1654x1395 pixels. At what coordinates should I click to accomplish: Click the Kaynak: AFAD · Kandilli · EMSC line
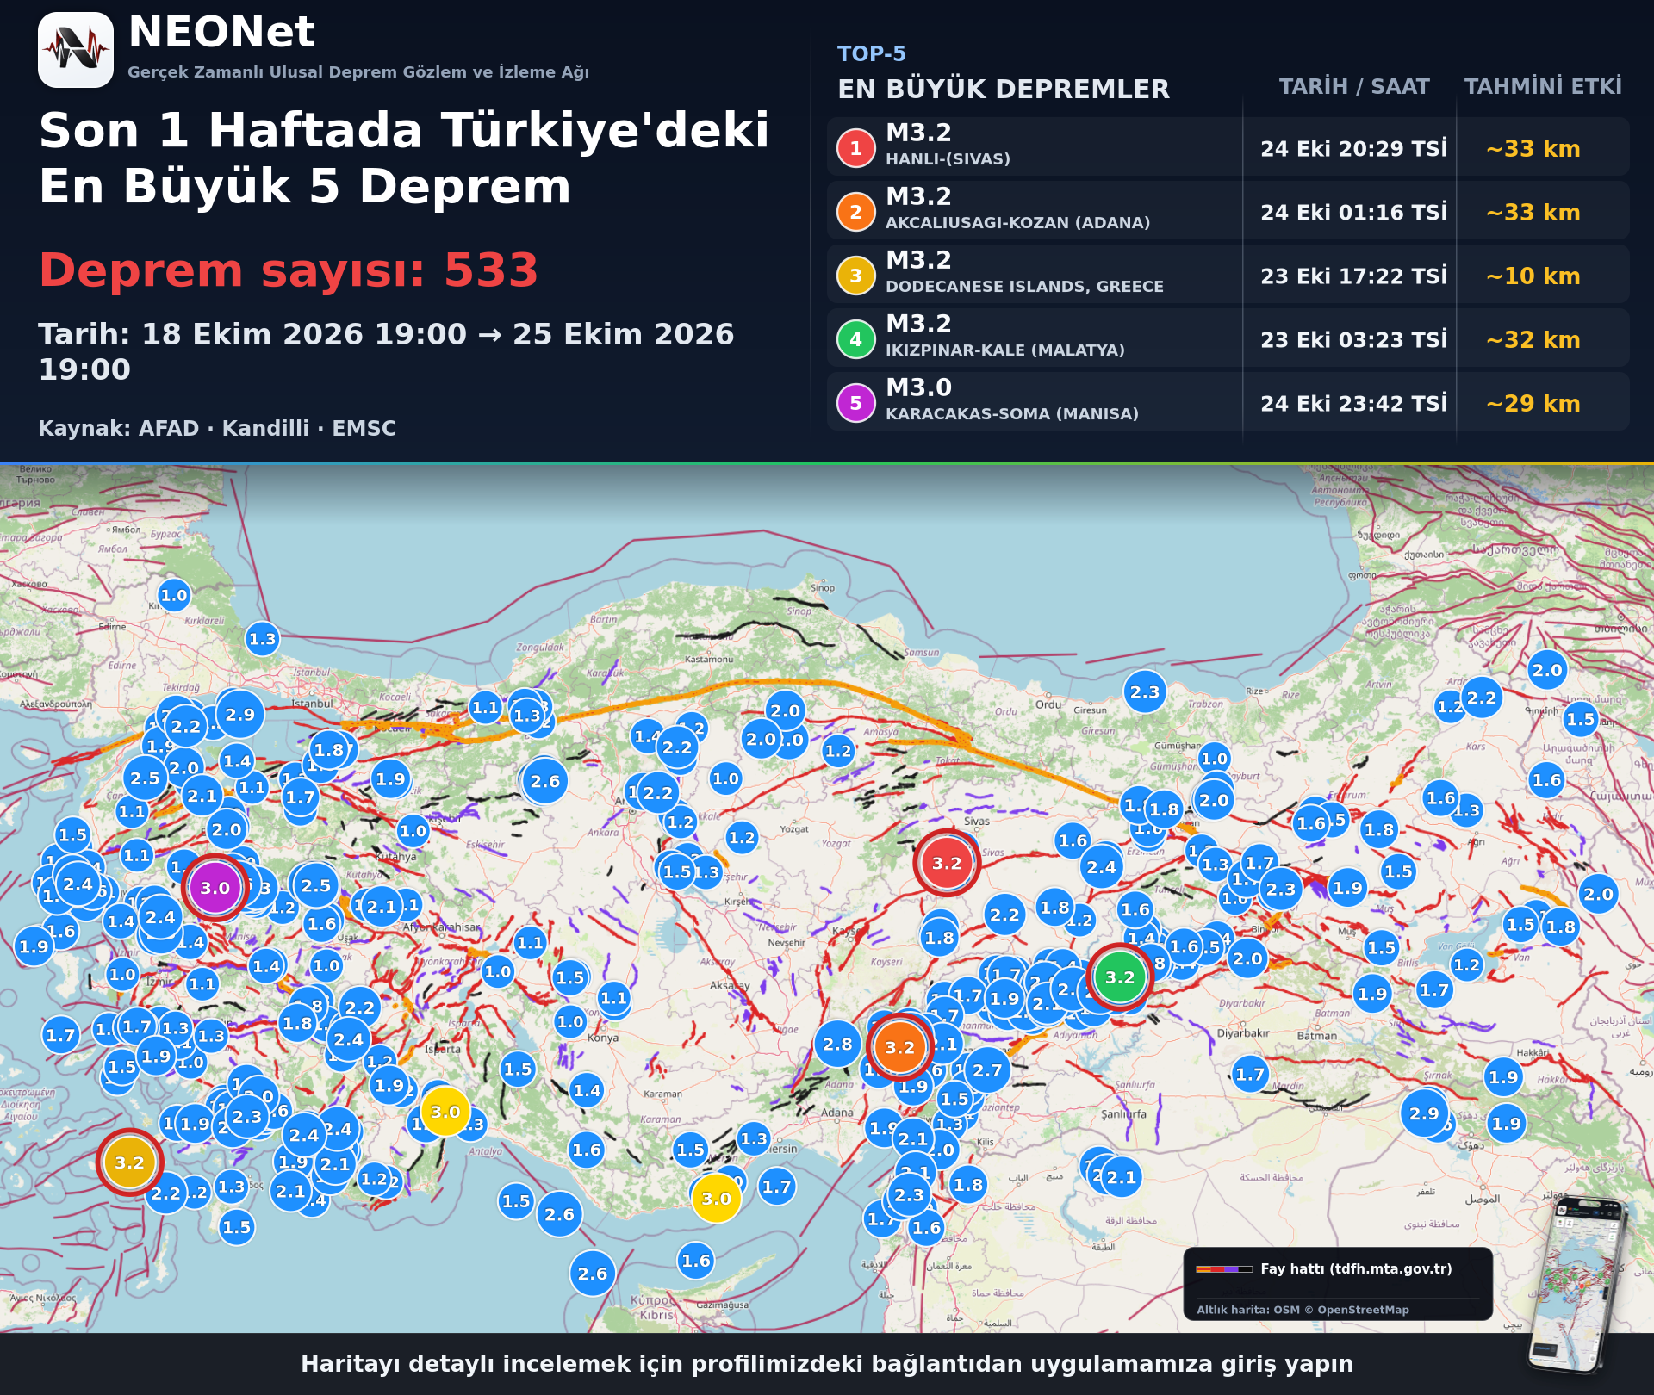tap(217, 428)
